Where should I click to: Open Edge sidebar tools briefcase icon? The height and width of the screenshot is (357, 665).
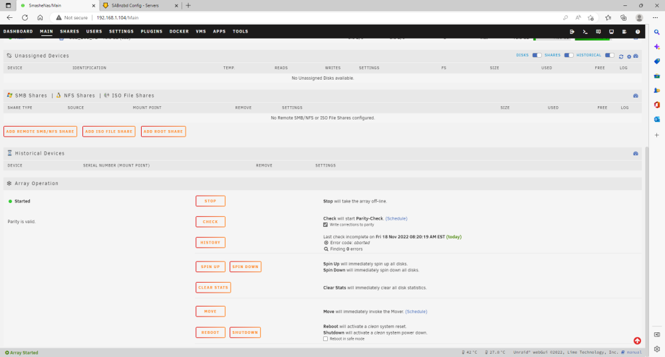tap(657, 76)
